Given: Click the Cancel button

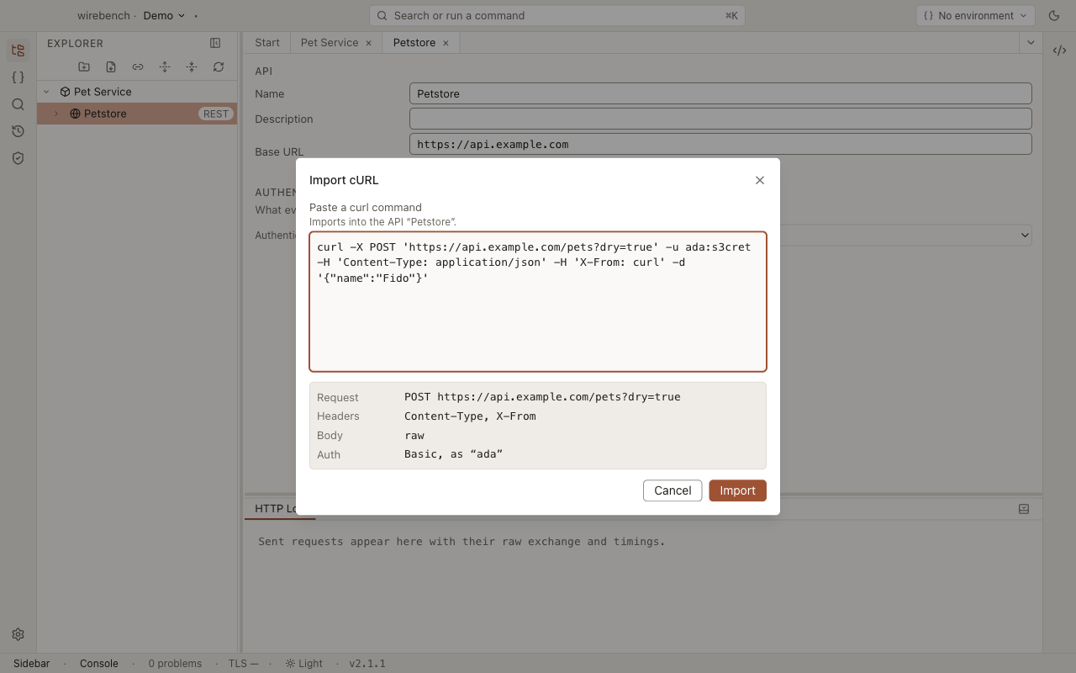Looking at the screenshot, I should tap(672, 490).
